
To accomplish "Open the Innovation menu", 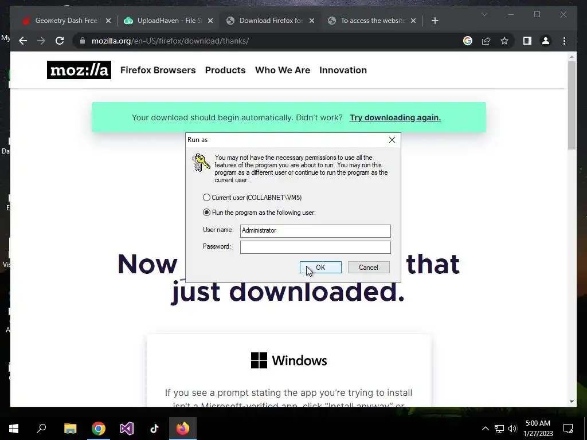I will click(343, 70).
